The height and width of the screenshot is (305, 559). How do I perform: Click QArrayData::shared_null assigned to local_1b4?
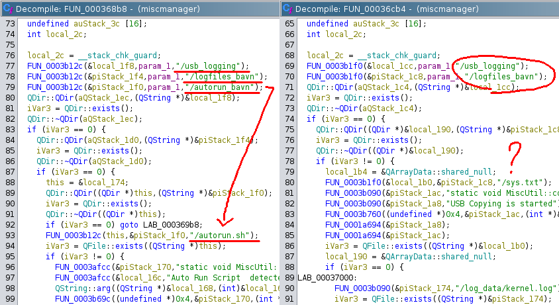click(x=438, y=172)
